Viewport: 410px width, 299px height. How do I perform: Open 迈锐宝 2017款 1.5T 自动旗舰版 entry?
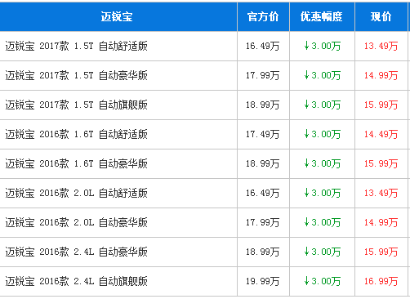tap(76, 105)
